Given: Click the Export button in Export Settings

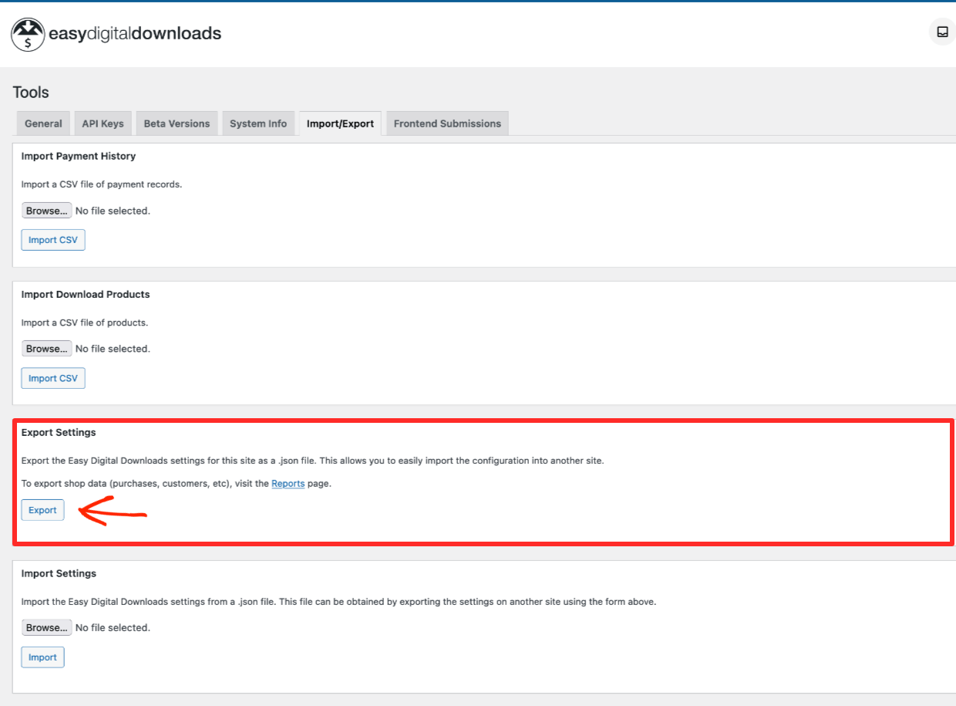Looking at the screenshot, I should pos(42,510).
